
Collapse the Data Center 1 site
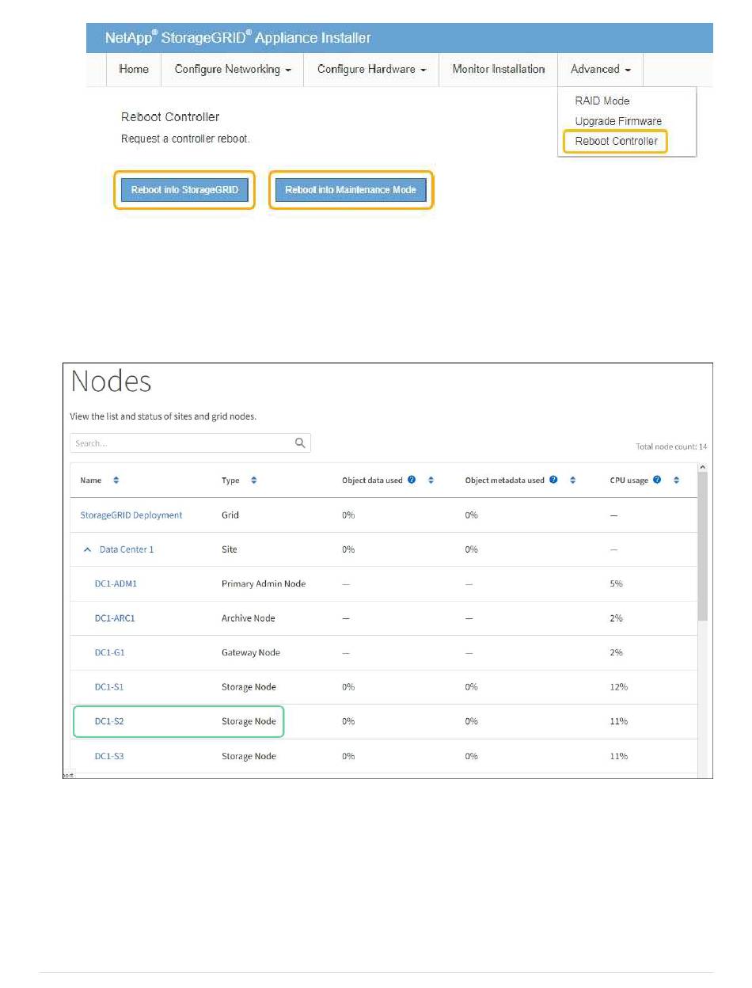[x=88, y=549]
